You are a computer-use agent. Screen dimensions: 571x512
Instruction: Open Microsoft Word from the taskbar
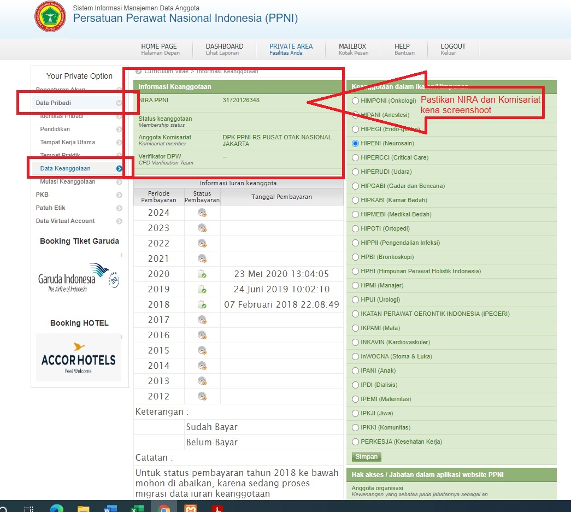click(x=110, y=508)
